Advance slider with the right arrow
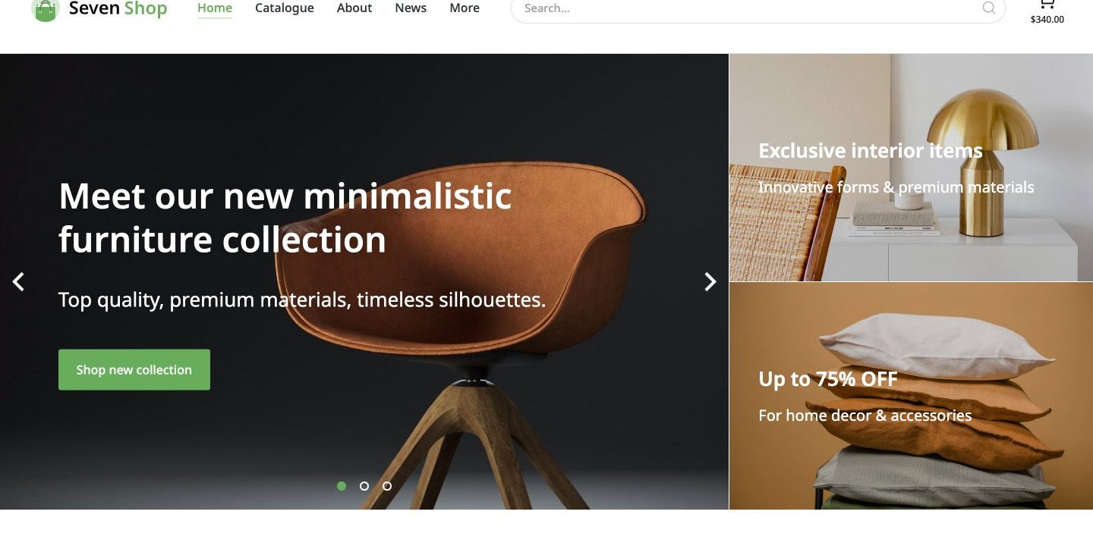The image size is (1093, 546). (710, 282)
